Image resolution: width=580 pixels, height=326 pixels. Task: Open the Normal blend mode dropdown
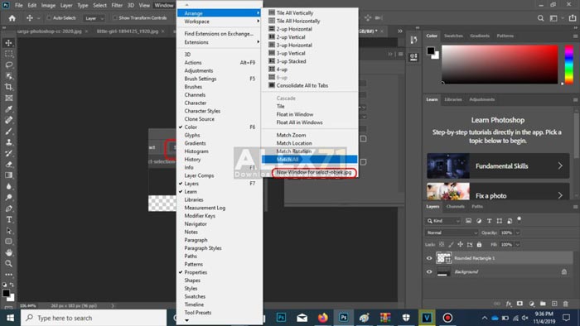452,233
